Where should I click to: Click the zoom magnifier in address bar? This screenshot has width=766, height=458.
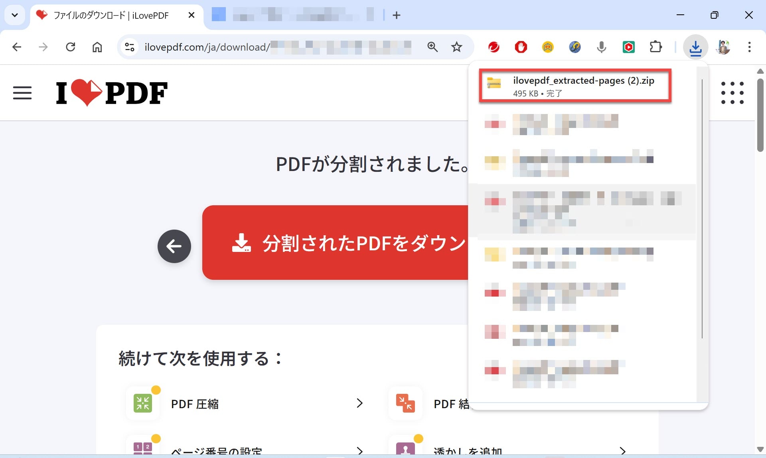[x=432, y=47]
